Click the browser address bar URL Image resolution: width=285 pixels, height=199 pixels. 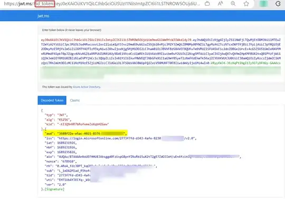102,4
